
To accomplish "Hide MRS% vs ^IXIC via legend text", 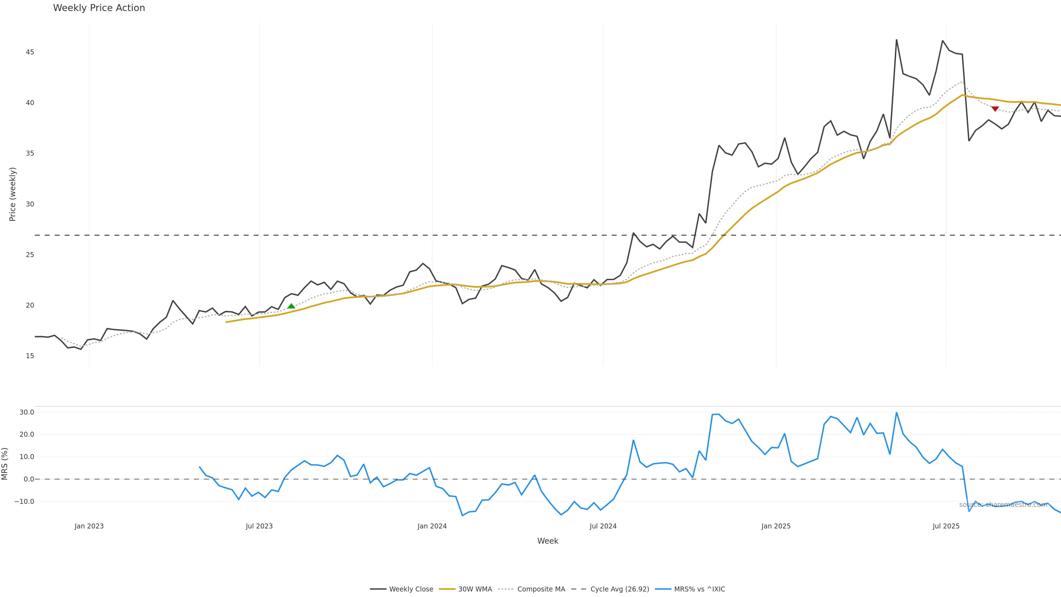I will 699,589.
